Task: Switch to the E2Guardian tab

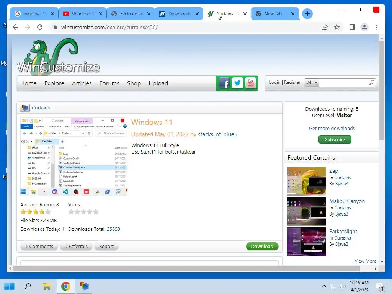Action: tap(131, 14)
